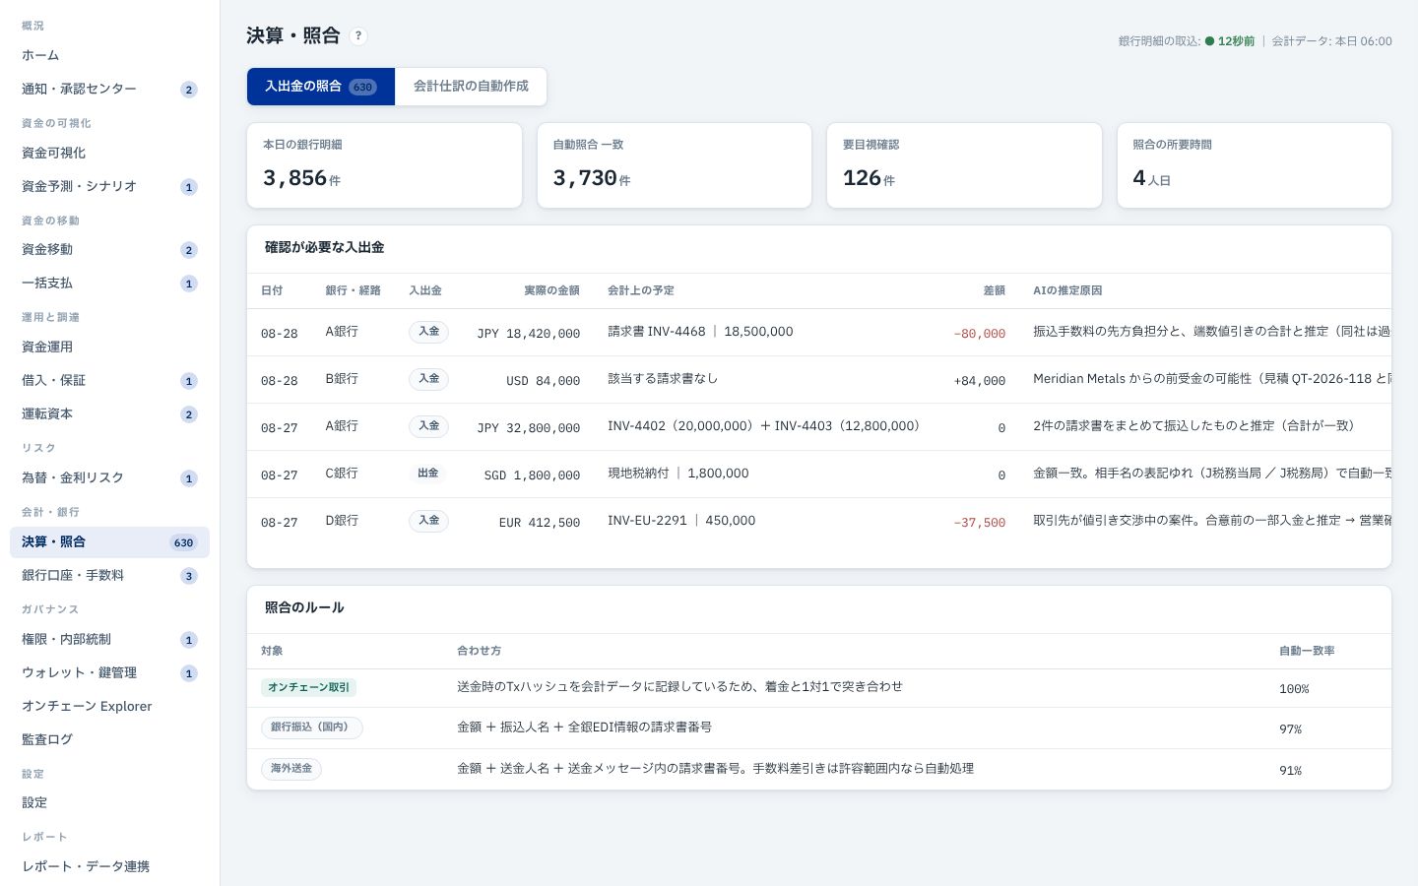The height and width of the screenshot is (886, 1418).
Task: Switch to 会計仕訳の自動作成 tab
Action: pos(471,87)
